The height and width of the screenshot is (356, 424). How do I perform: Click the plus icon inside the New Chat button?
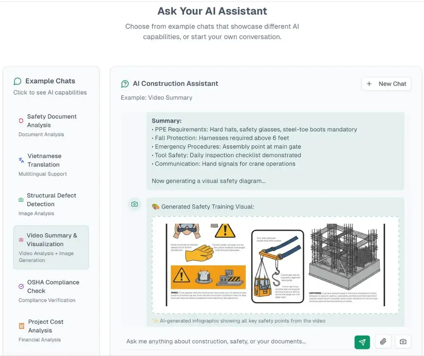click(369, 84)
